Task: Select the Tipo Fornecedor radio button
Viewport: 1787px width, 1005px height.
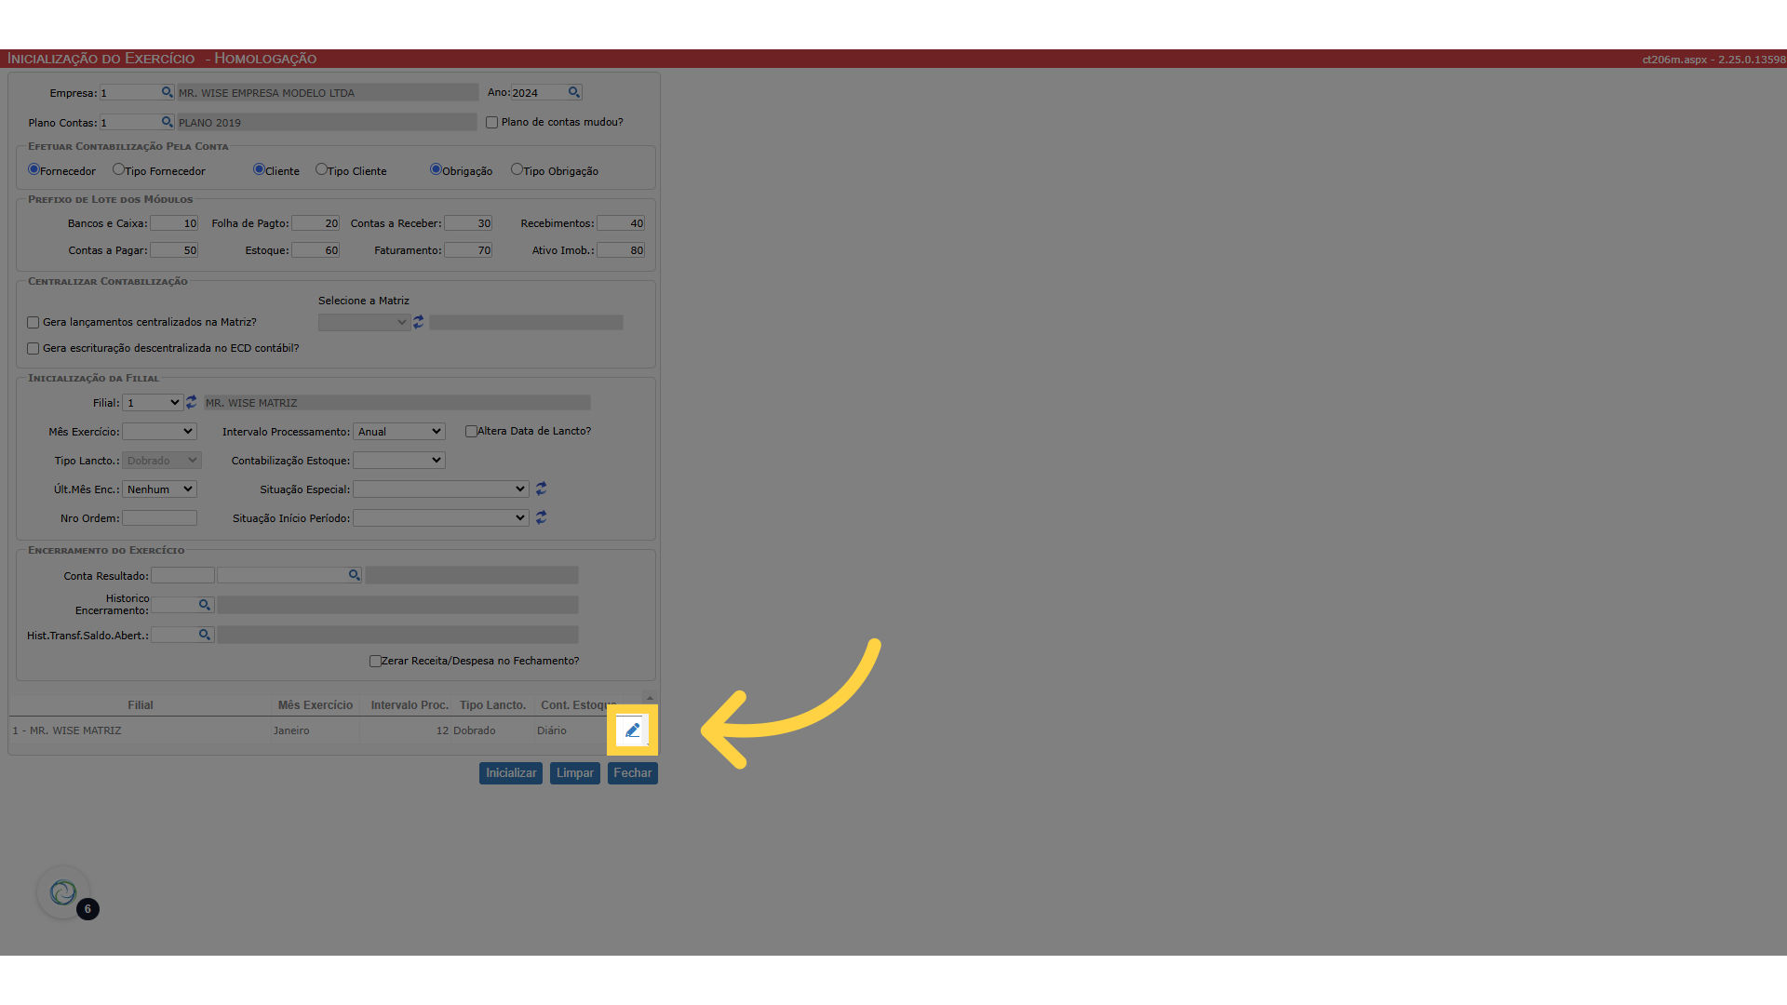Action: click(118, 169)
